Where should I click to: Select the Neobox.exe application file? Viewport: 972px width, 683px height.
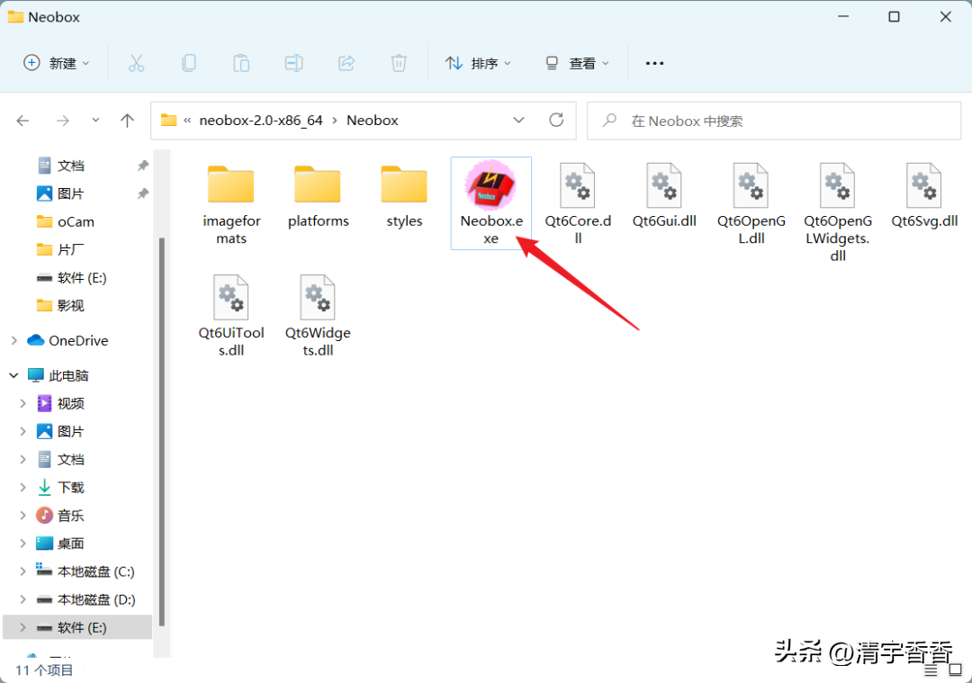[491, 203]
